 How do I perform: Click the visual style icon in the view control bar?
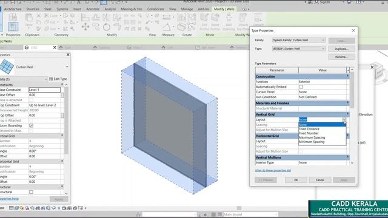click(x=16, y=208)
